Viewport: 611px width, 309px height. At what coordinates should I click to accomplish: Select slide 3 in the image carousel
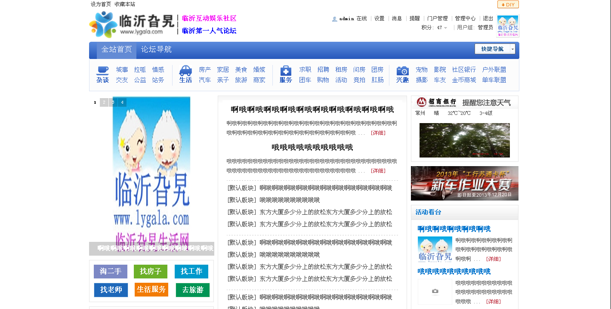pyautogui.click(x=113, y=102)
